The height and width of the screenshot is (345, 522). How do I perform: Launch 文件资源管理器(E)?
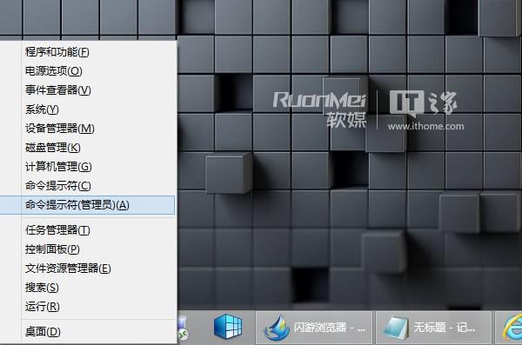coord(88,269)
